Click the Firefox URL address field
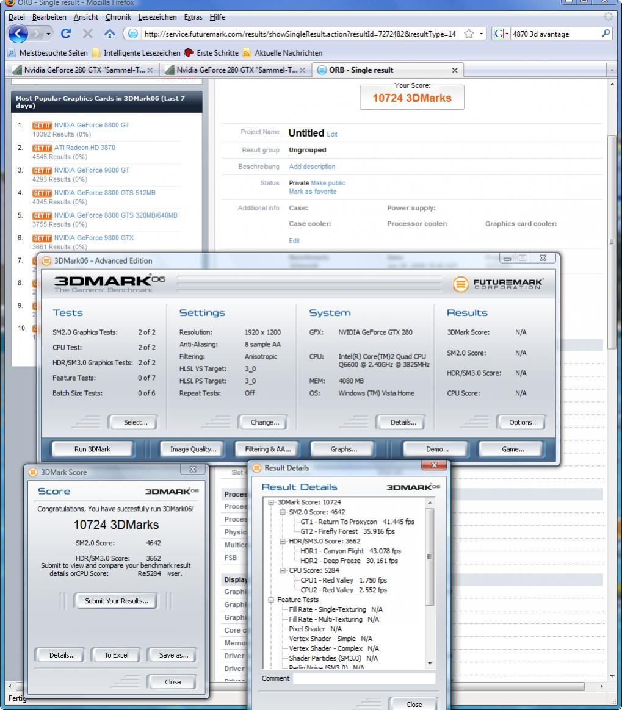This screenshot has height=710, width=622. [300, 34]
